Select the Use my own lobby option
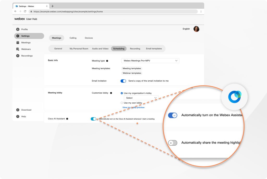 [122, 103]
